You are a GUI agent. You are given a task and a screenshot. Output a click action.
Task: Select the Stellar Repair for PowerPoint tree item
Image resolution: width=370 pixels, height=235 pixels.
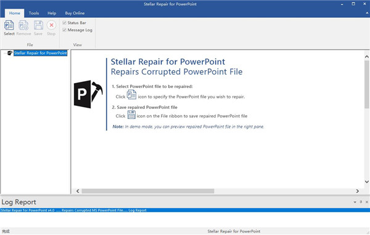click(x=40, y=53)
